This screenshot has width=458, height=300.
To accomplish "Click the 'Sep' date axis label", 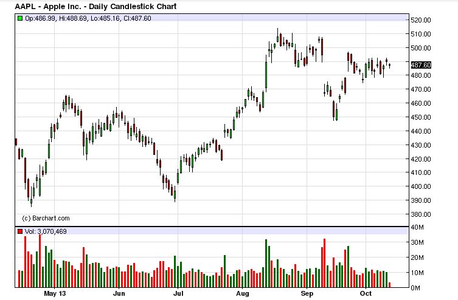I will pos(307,293).
